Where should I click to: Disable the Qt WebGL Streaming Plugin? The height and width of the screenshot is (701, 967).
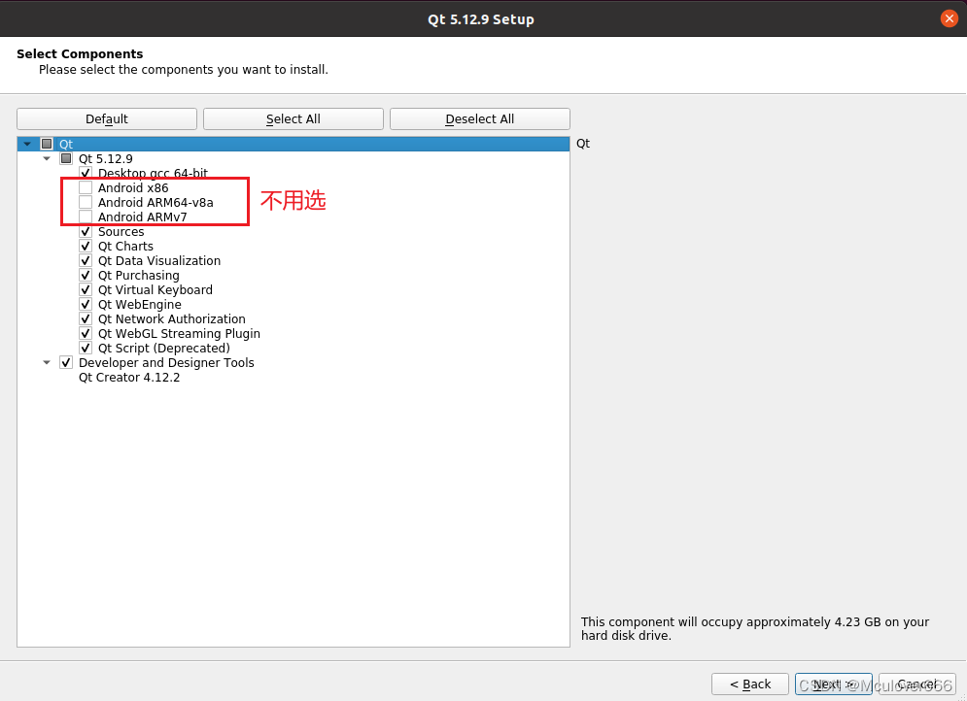(x=86, y=333)
